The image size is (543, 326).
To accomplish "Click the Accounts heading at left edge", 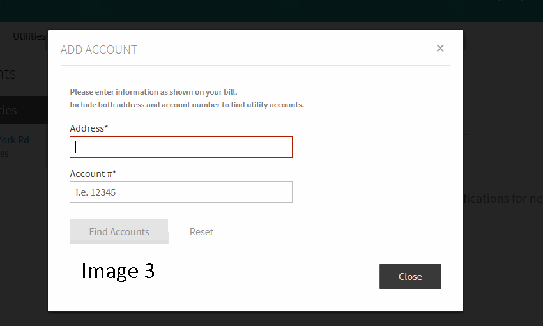I will pyautogui.click(x=9, y=74).
